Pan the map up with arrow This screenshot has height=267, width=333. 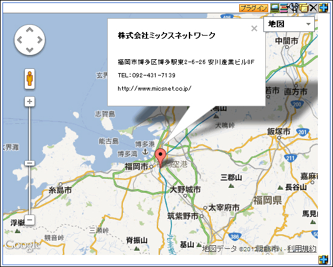[30, 30]
